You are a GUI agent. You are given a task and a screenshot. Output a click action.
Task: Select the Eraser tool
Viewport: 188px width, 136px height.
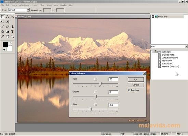coord(8,27)
